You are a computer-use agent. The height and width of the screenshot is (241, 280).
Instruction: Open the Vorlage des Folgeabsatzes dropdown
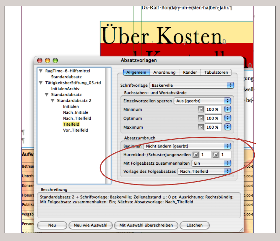(204, 171)
